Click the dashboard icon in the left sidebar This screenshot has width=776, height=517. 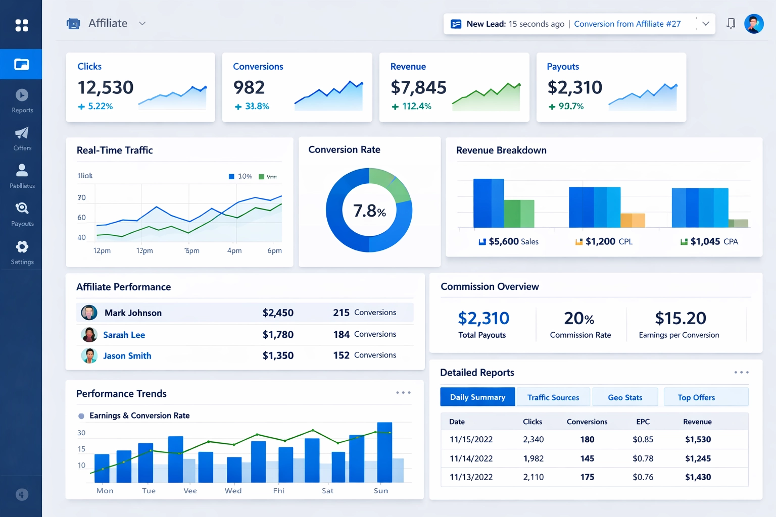tap(21, 64)
